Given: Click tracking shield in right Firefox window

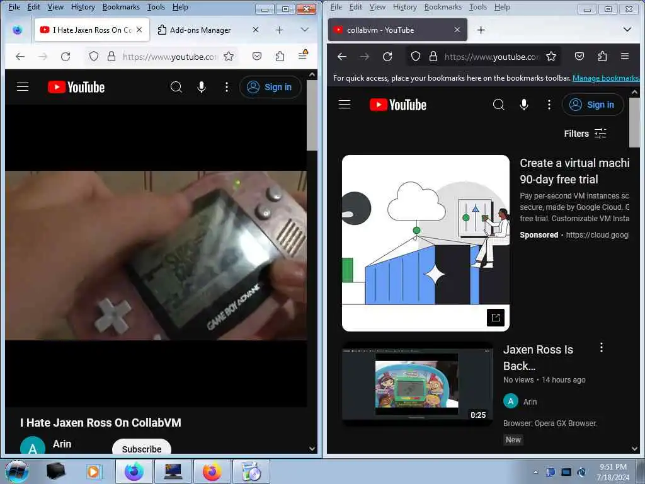Looking at the screenshot, I should [x=416, y=56].
